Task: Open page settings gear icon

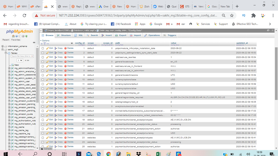Action: 268,30
